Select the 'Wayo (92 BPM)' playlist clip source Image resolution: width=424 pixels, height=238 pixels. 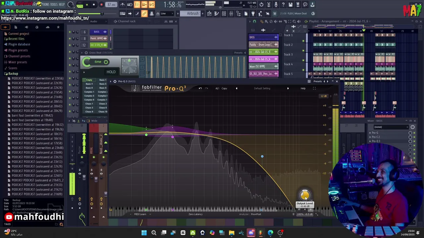pos(264,66)
